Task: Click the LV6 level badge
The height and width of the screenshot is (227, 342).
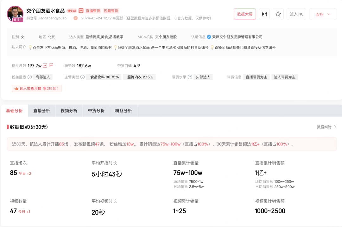Action: tap(72, 11)
